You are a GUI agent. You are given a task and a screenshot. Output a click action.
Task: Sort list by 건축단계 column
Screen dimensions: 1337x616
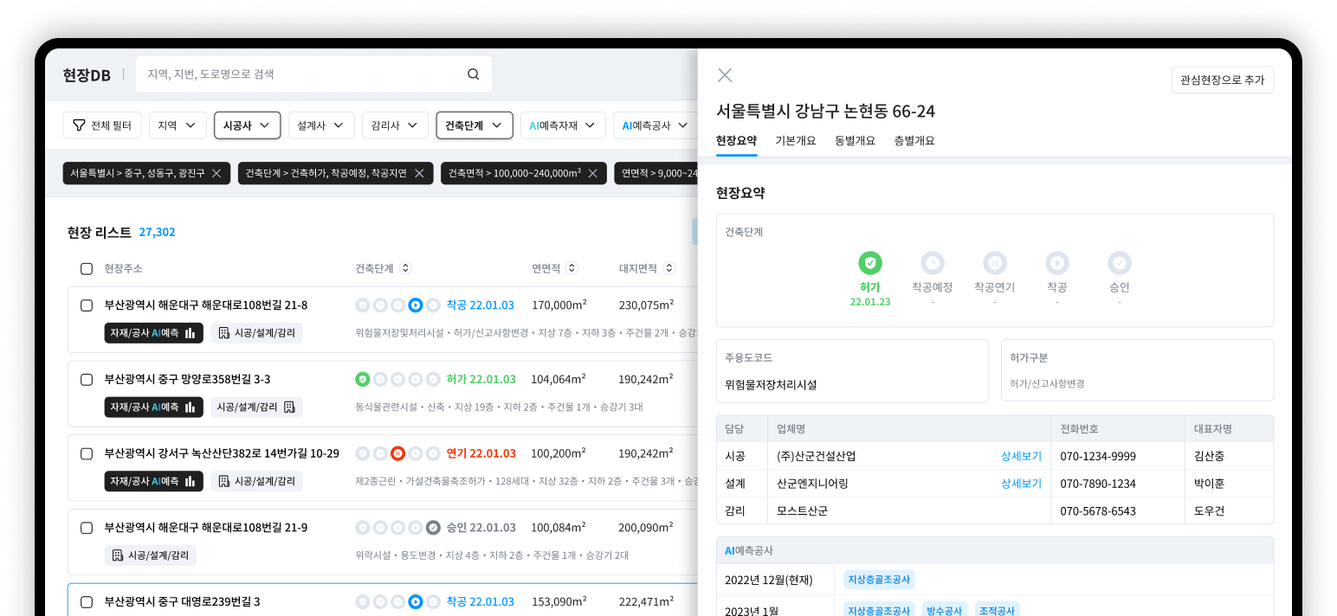tap(405, 268)
